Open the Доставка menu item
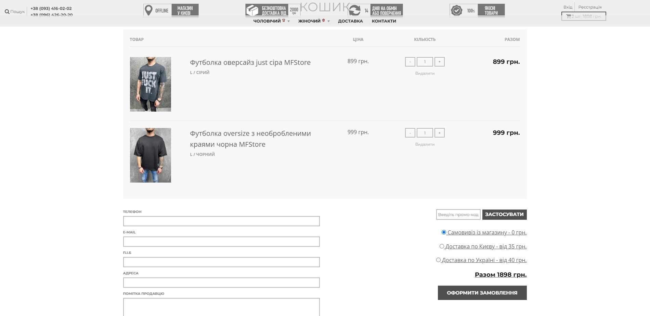Image resolution: width=650 pixels, height=316 pixels. (x=350, y=21)
